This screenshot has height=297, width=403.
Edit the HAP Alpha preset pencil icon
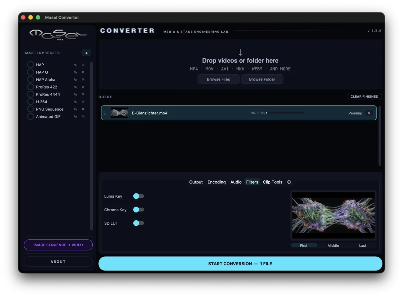76,79
